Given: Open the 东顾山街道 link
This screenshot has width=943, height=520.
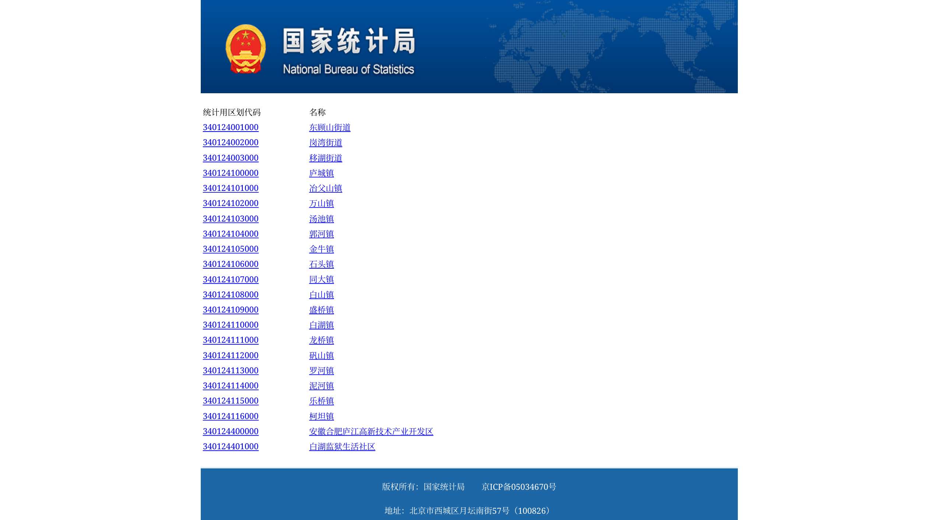Looking at the screenshot, I should click(x=329, y=128).
